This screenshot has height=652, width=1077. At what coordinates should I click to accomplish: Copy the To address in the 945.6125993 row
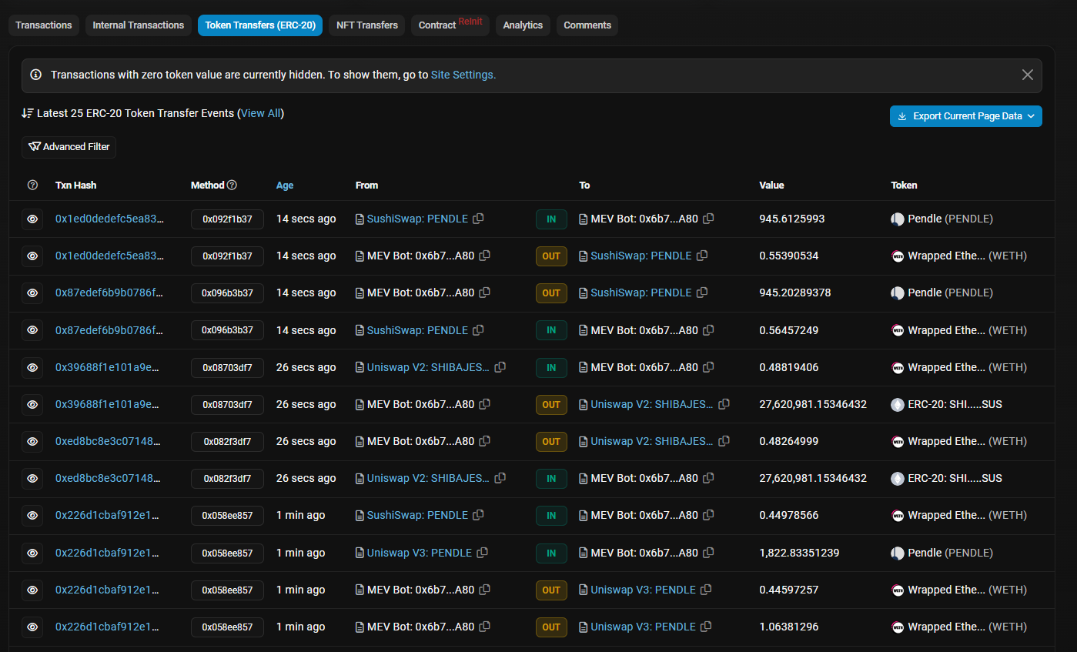708,219
